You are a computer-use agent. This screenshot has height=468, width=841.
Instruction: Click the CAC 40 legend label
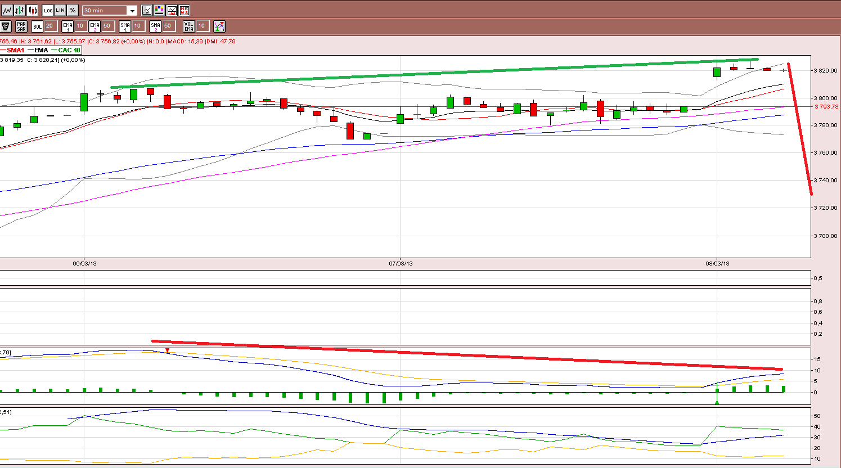pyautogui.click(x=69, y=50)
